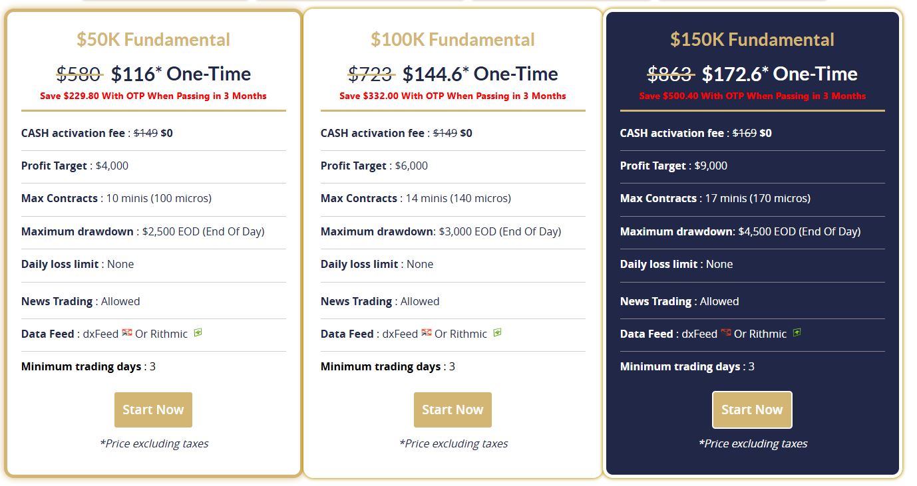Click the $100K Fundamental title

453,40
